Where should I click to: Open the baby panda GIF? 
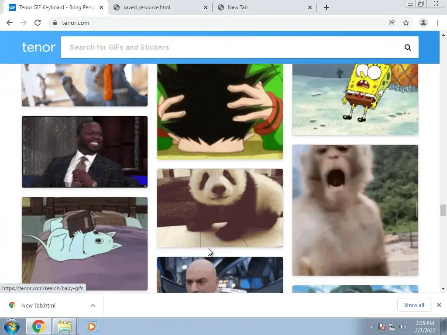pos(220,208)
